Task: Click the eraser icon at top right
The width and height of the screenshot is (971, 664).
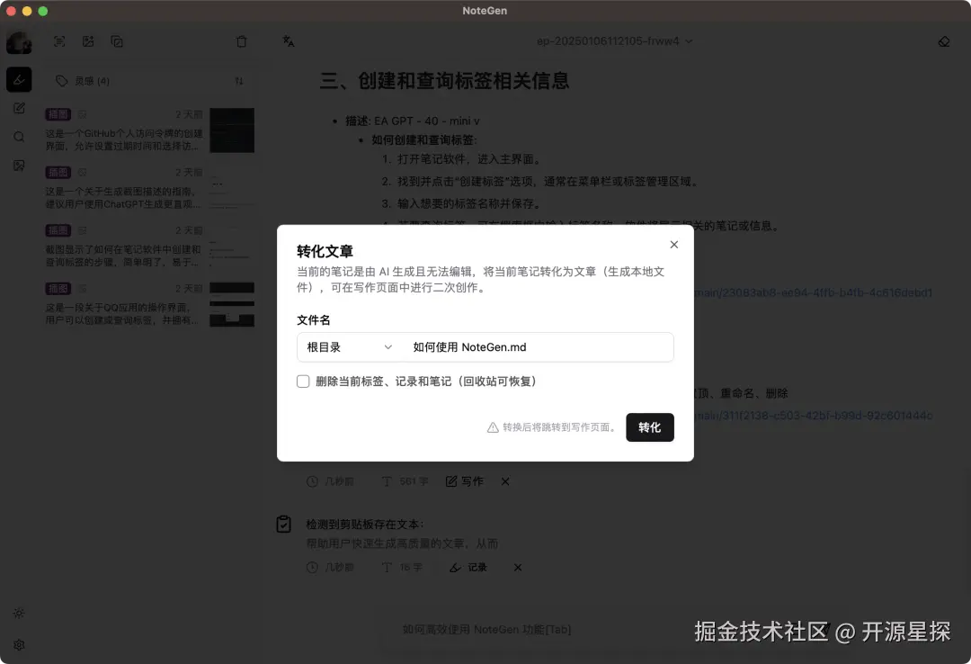Action: (x=944, y=40)
